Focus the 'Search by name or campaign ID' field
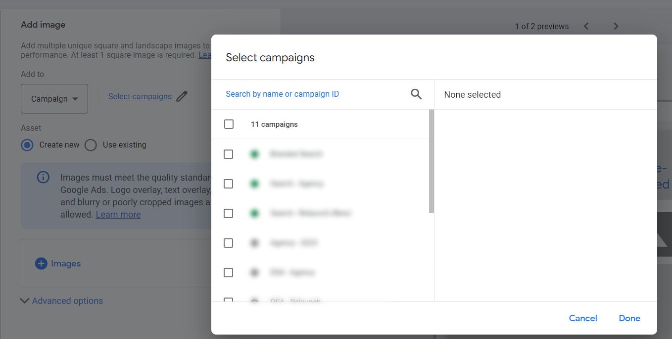 tap(312, 94)
